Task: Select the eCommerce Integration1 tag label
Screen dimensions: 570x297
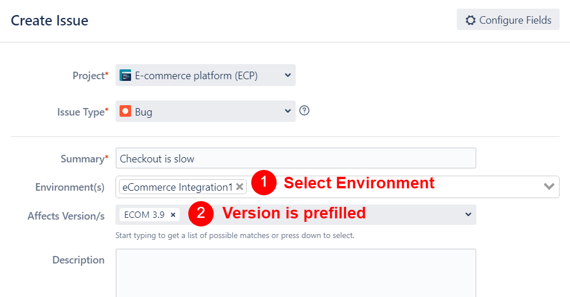Action: tap(177, 187)
